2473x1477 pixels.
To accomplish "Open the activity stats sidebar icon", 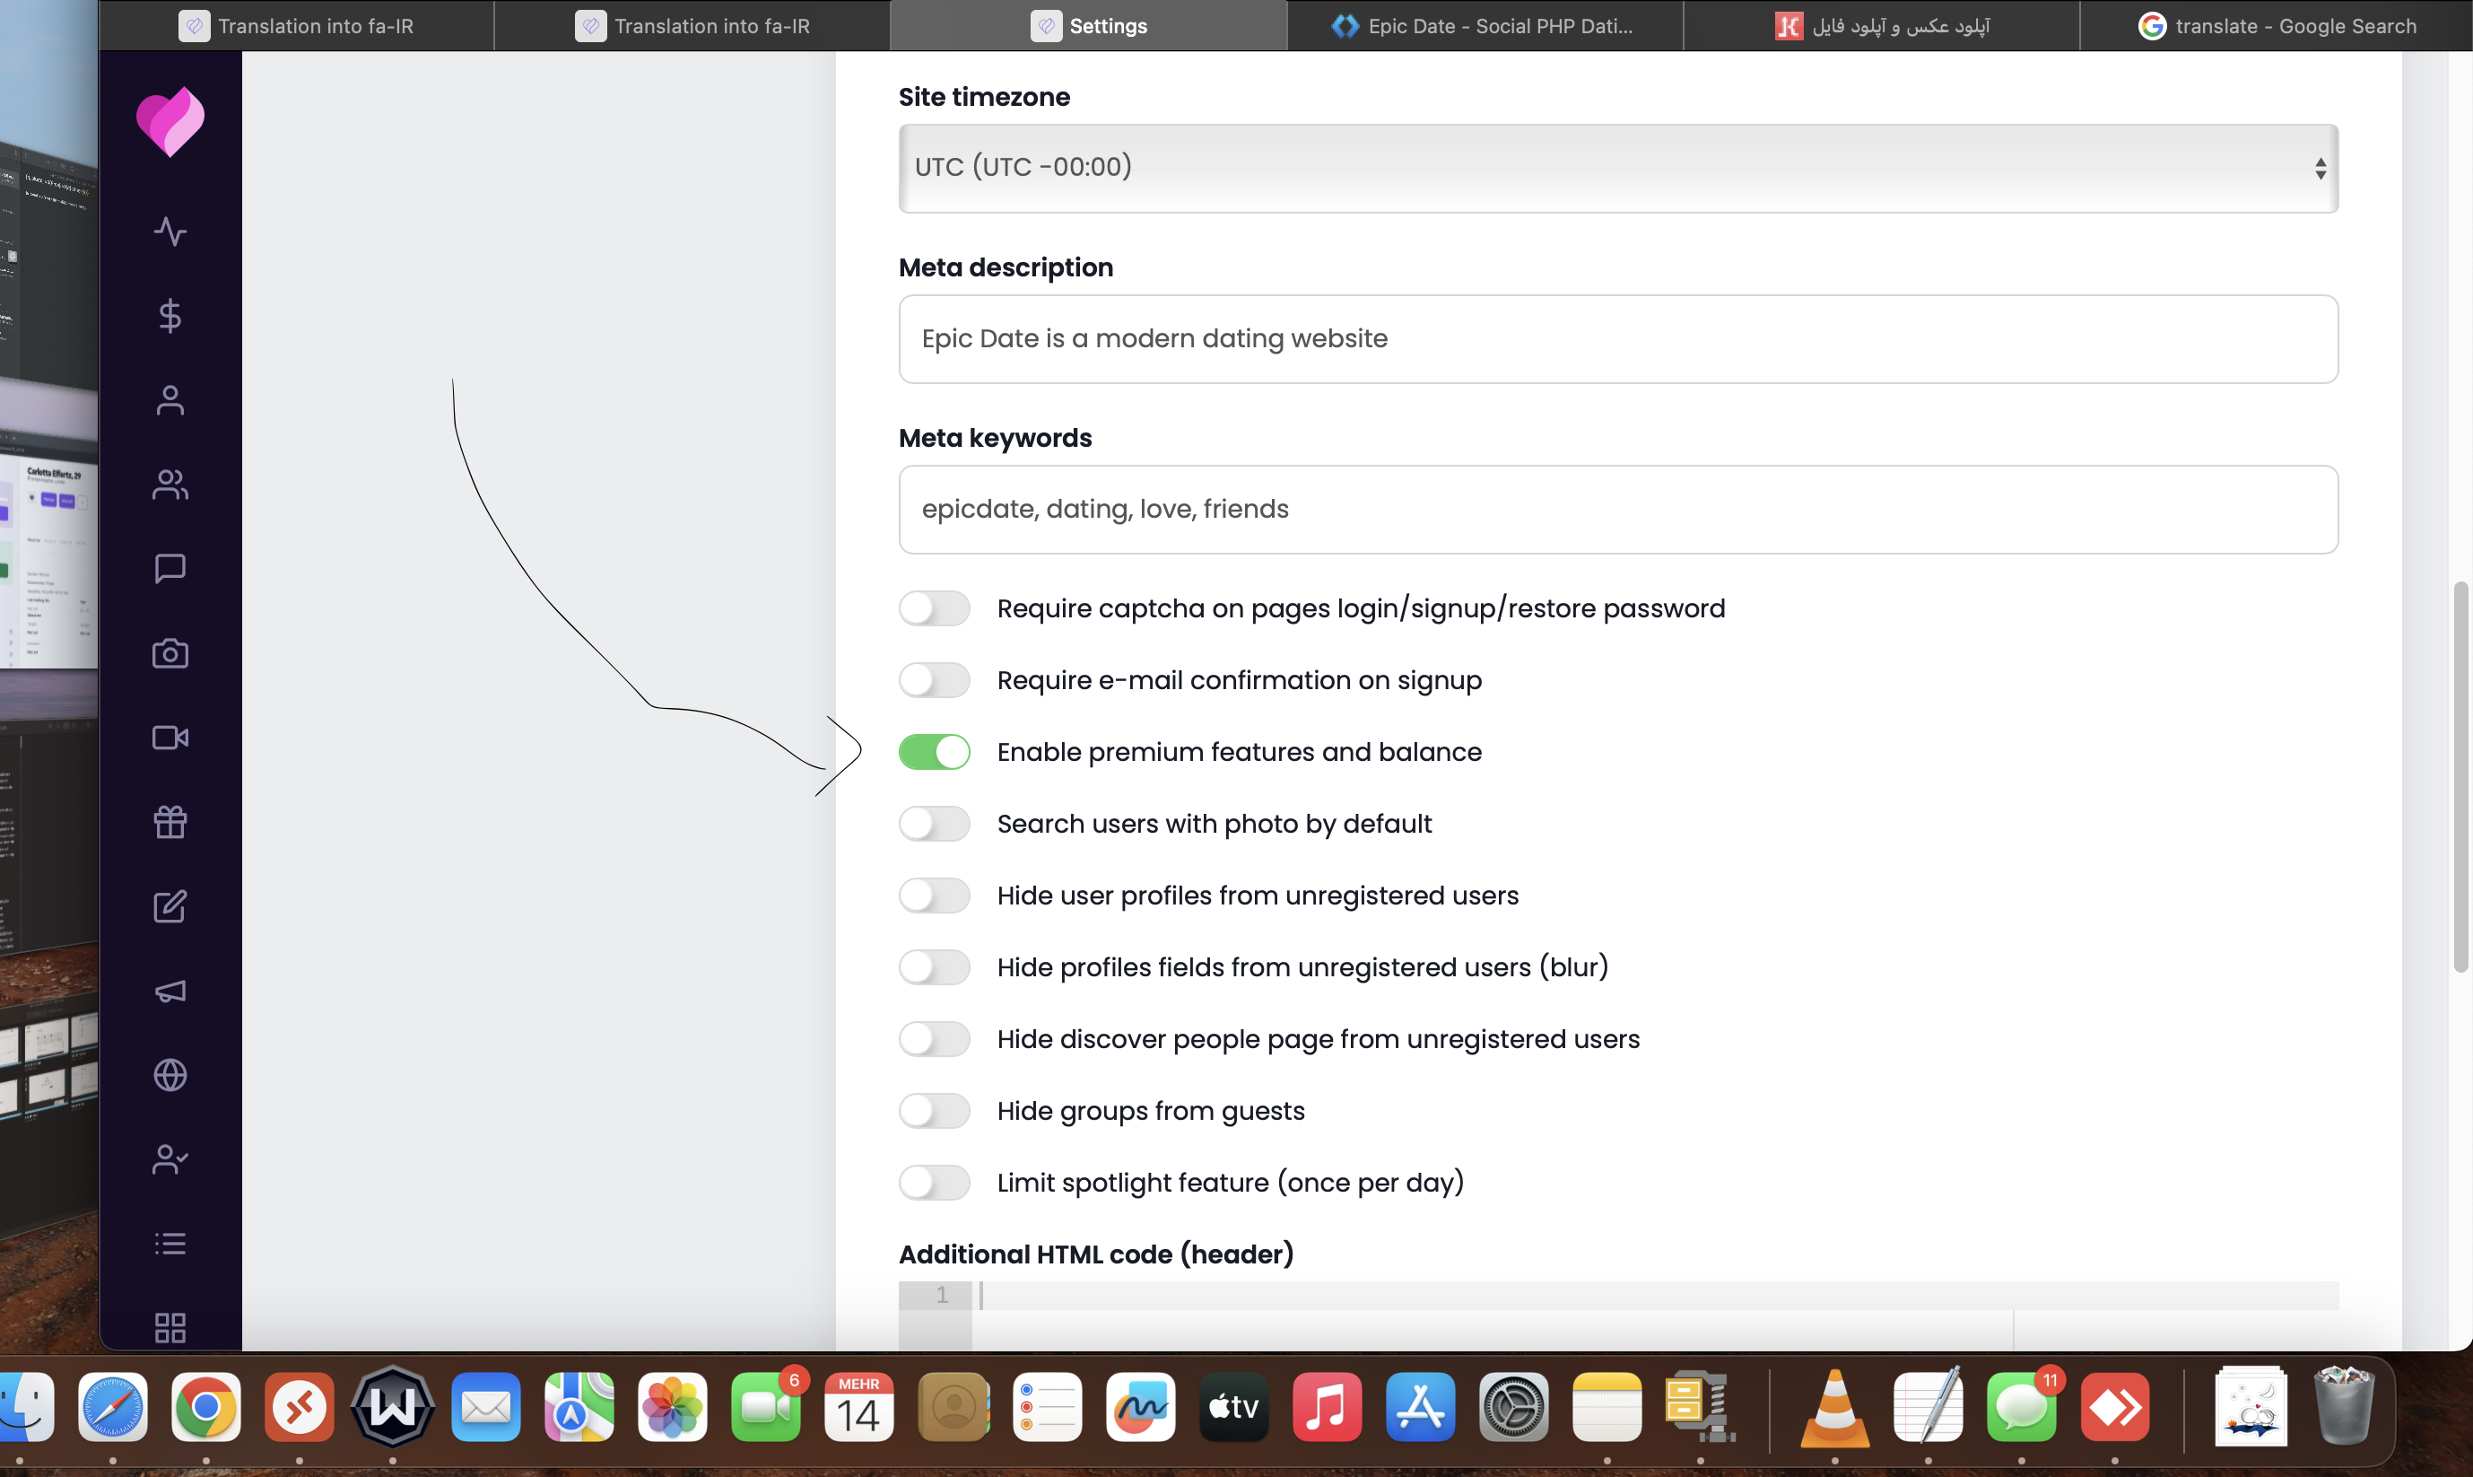I will click(170, 232).
